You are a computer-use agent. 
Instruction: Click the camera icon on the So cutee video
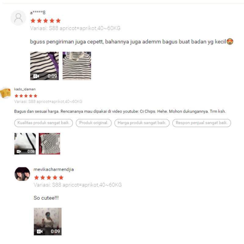[x=40, y=231]
